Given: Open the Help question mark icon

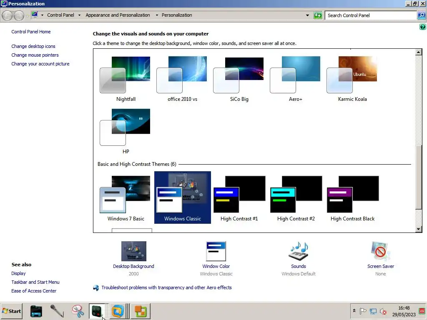Looking at the screenshot, I should click(422, 27).
